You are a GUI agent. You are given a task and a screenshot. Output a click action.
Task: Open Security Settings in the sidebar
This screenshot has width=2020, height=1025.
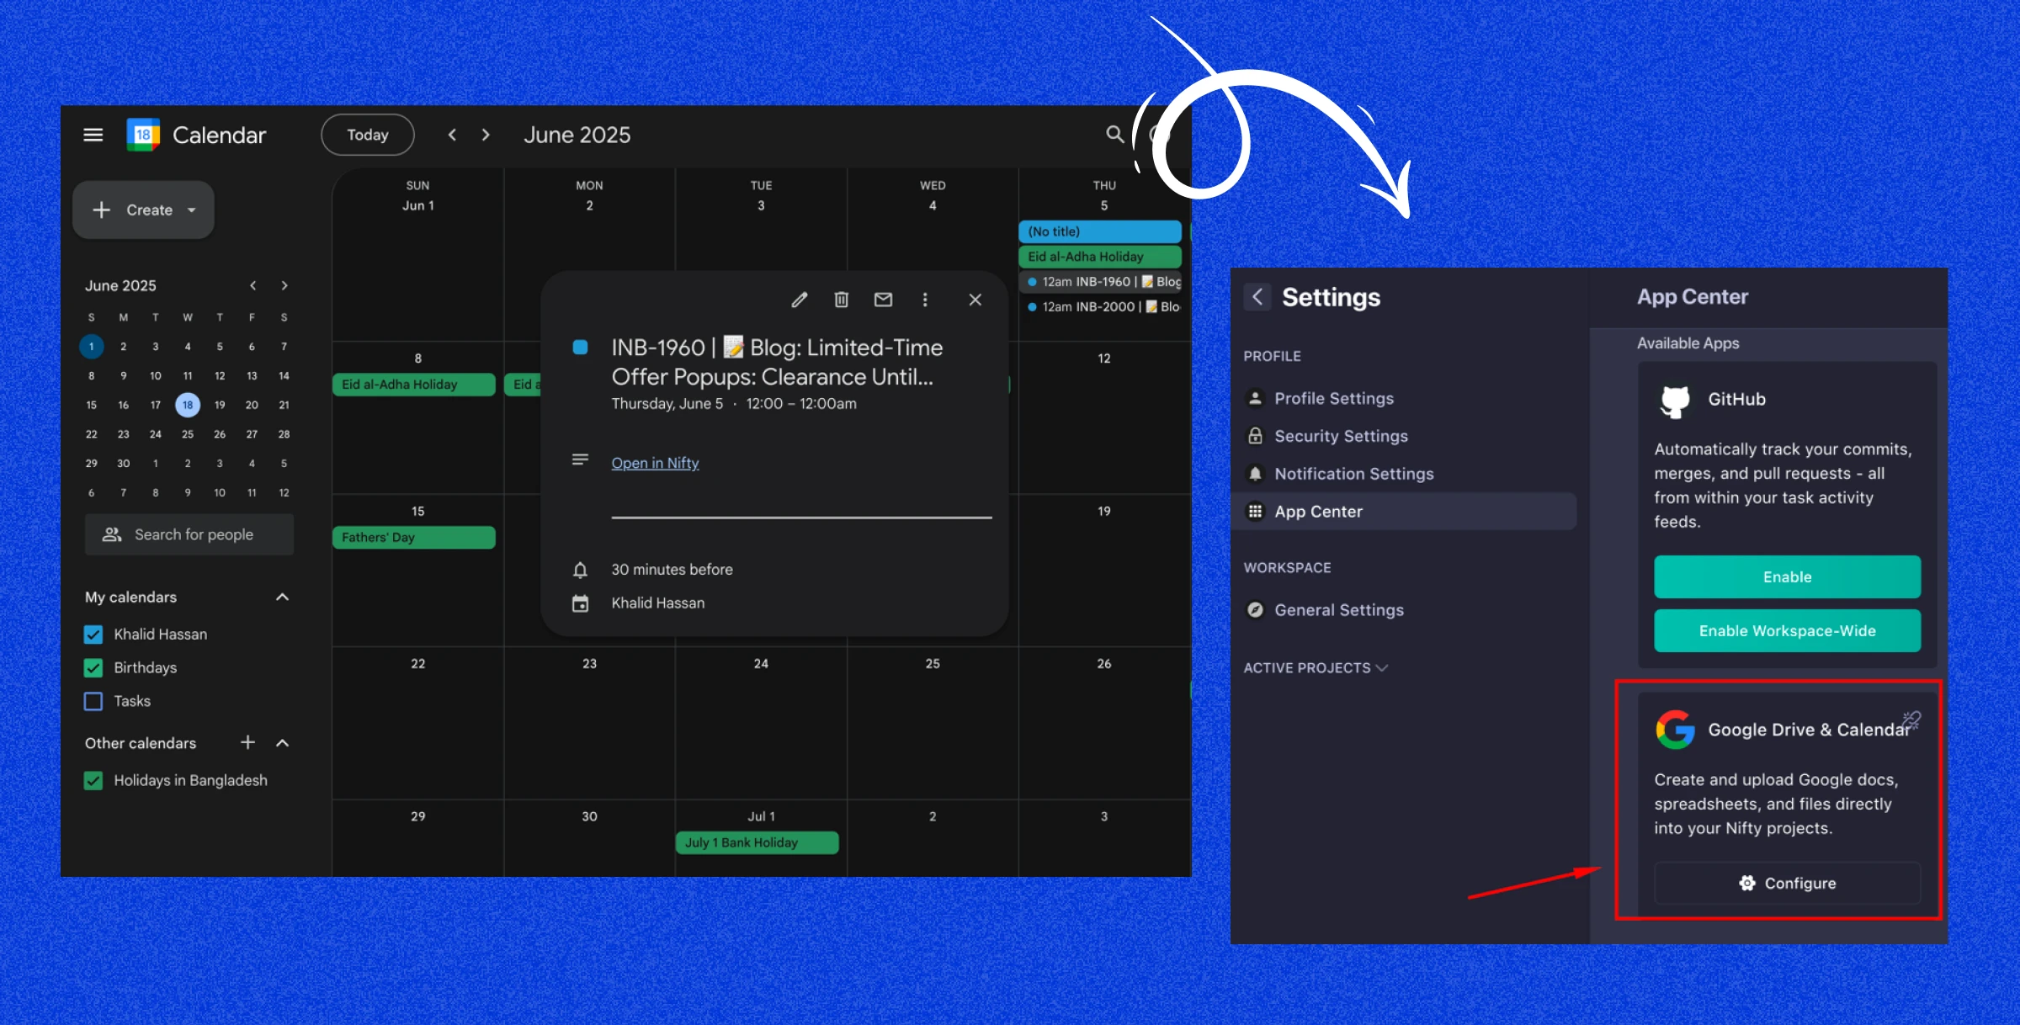click(1340, 436)
